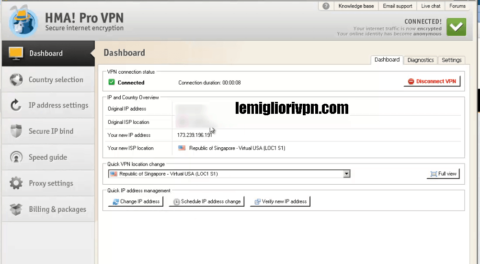Click the Secure IP bind shield icon

click(x=16, y=131)
